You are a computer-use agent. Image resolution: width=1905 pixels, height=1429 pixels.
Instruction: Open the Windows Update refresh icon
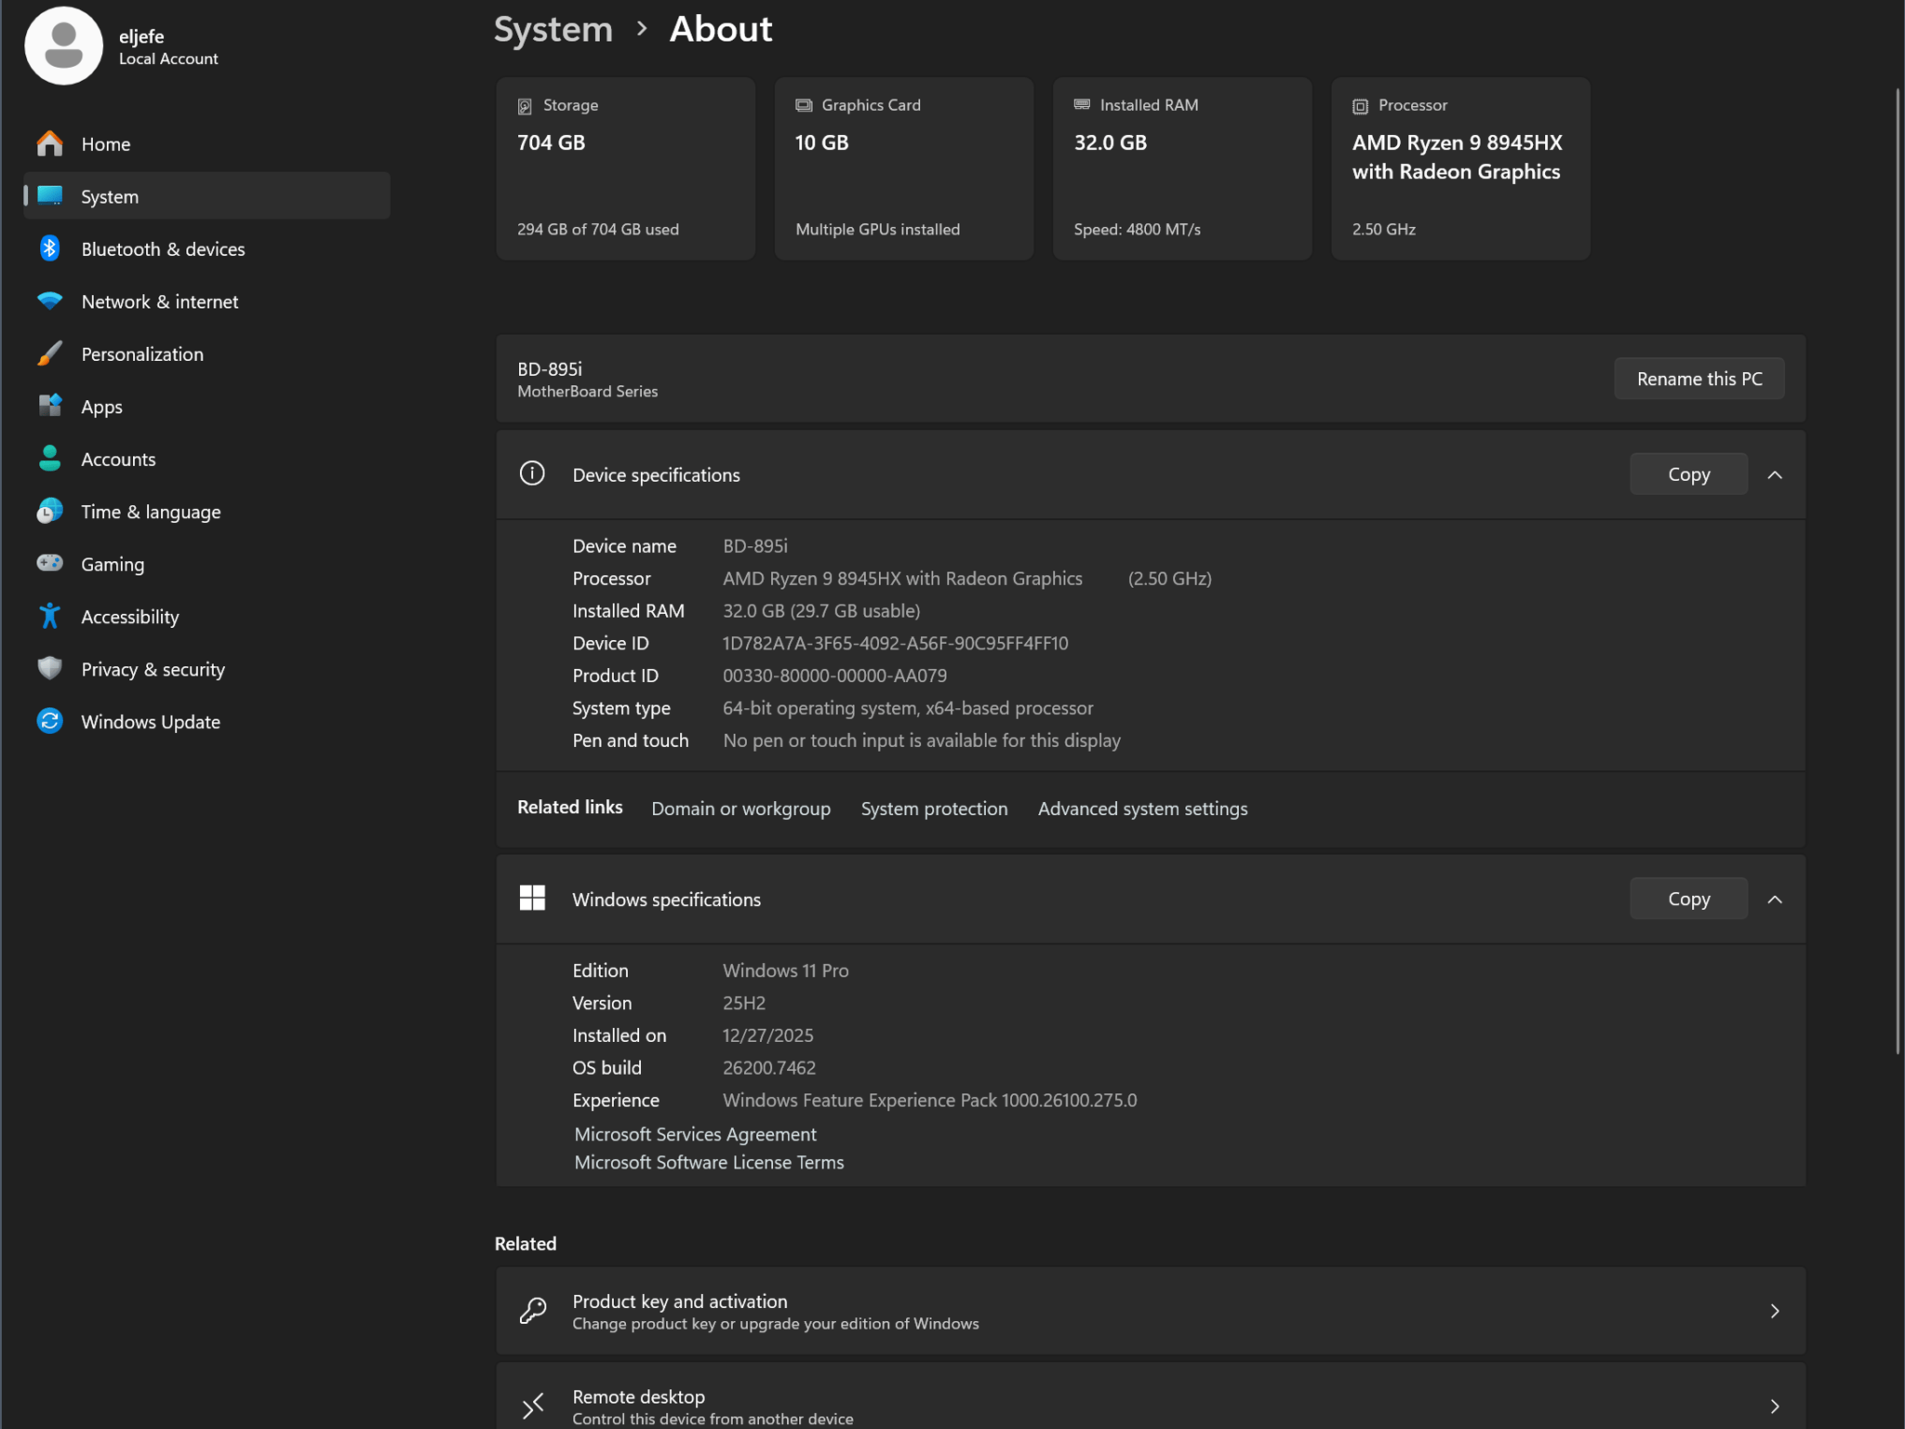(x=50, y=721)
